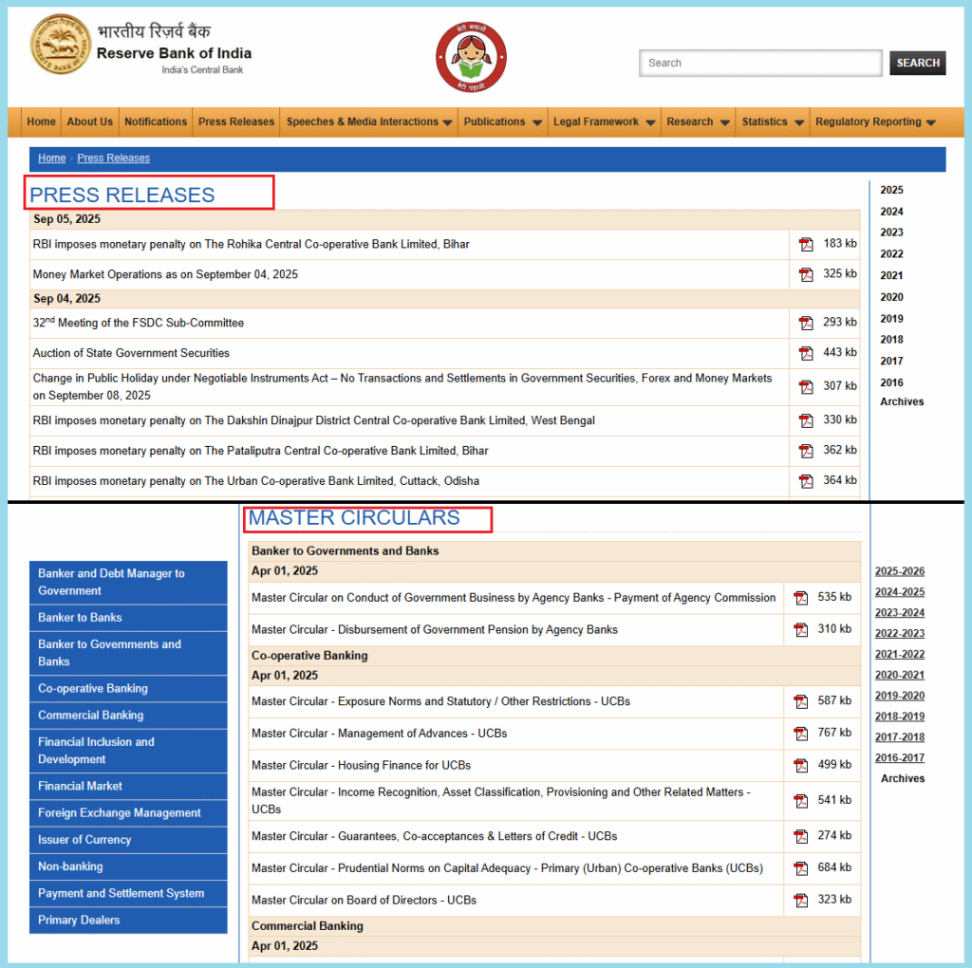Go to Home in navigation bar

pyautogui.click(x=41, y=122)
